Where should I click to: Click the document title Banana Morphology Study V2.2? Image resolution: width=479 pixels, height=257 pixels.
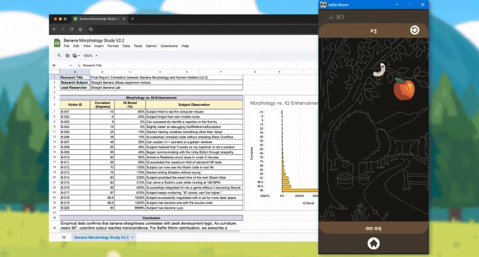pos(94,40)
